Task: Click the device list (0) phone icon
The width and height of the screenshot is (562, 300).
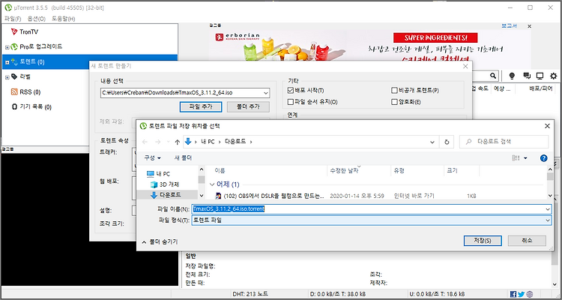Action: (x=14, y=107)
